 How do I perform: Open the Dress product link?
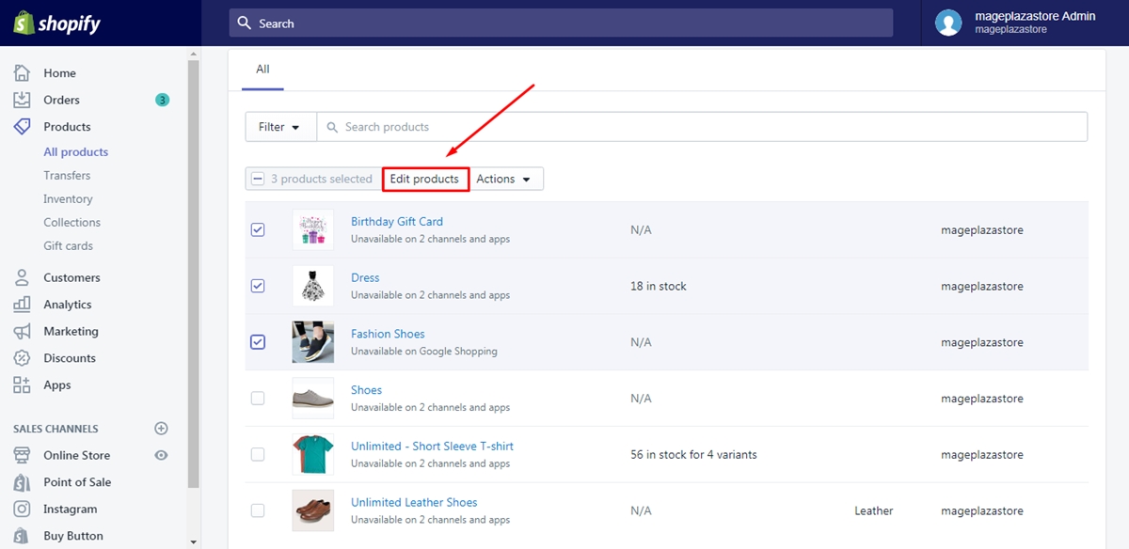coord(365,278)
